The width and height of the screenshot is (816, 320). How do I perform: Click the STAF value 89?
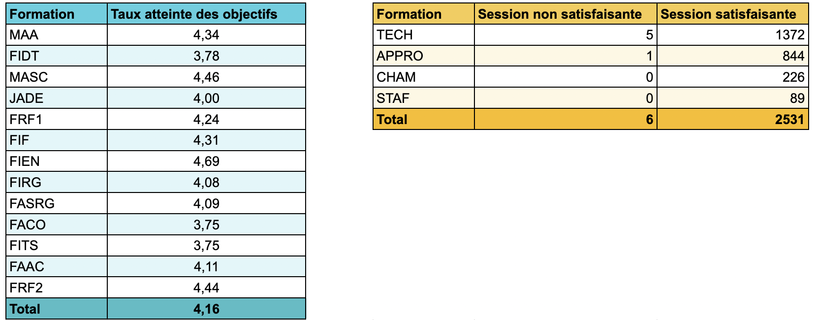732,98
